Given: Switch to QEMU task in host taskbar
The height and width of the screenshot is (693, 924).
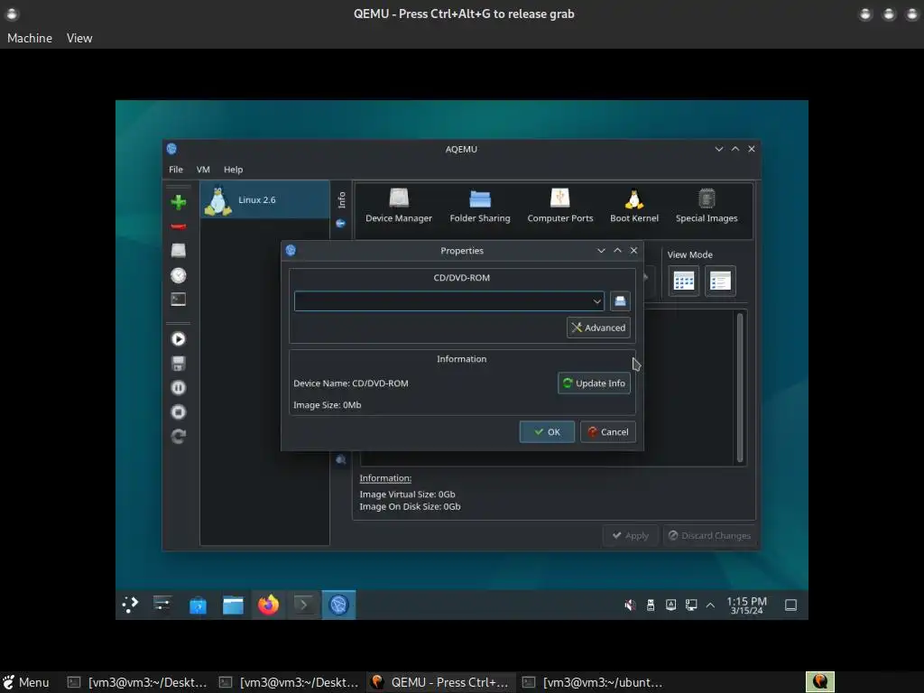Looking at the screenshot, I should [x=440, y=682].
